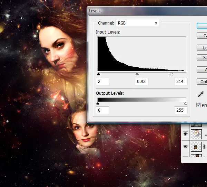Click the output shadow field showing 0
Screen dimensions: 207x187
click(x=102, y=110)
